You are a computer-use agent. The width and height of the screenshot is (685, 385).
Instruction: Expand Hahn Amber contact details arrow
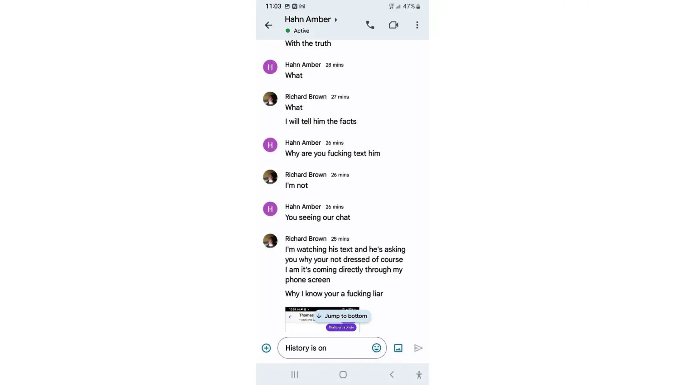[x=336, y=20]
